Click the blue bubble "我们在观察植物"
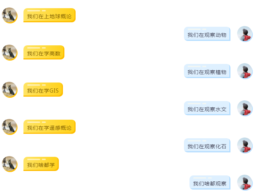This screenshot has width=258, height=194. 207,71
